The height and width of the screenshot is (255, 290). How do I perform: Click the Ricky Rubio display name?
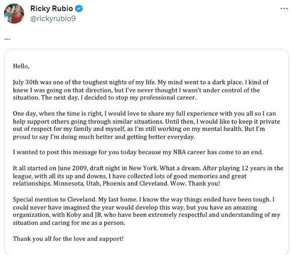point(51,9)
